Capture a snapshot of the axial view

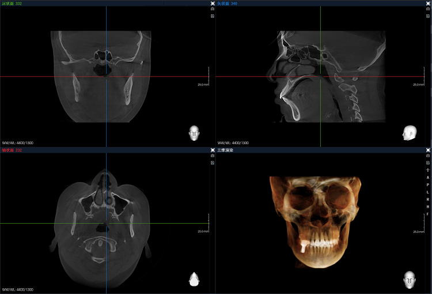coord(213,156)
